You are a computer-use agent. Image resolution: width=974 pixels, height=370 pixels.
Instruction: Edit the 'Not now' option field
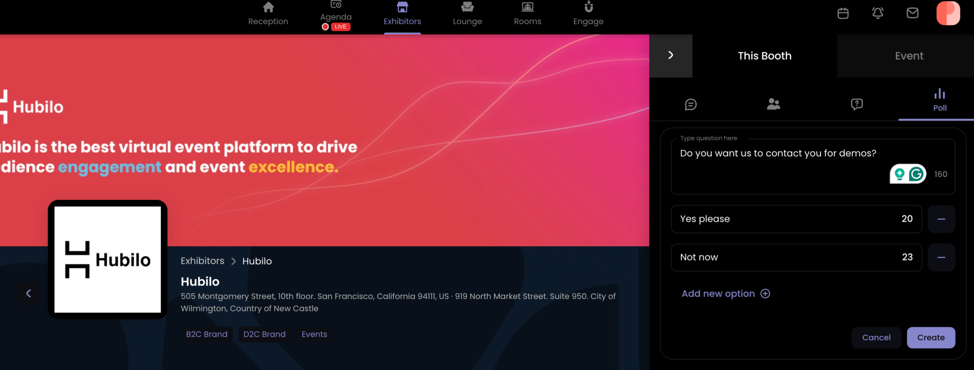796,258
